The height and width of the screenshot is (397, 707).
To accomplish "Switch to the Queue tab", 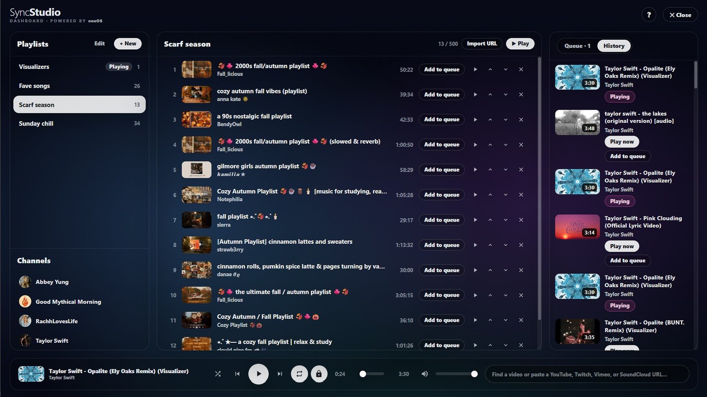I will (x=577, y=46).
